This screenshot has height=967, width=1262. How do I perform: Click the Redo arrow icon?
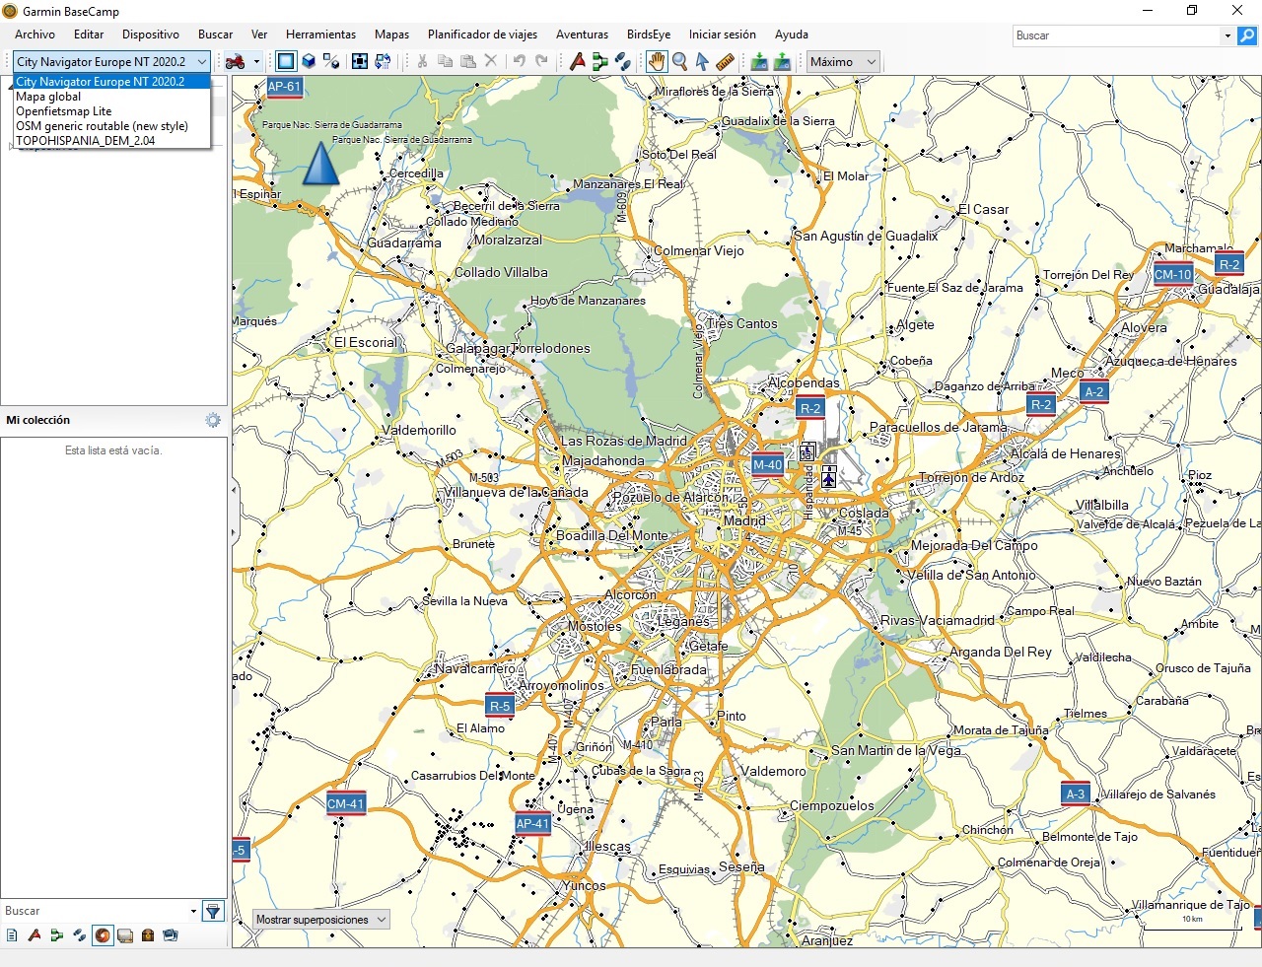541,61
